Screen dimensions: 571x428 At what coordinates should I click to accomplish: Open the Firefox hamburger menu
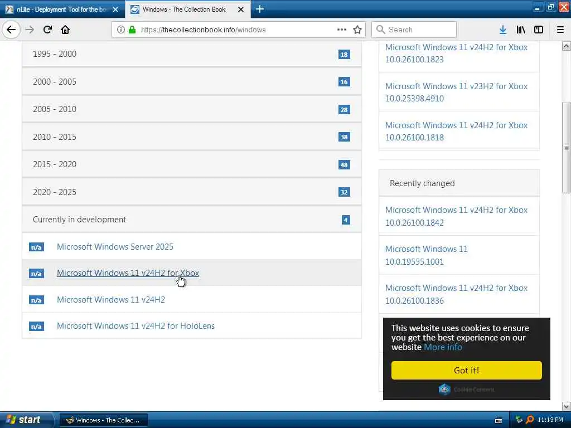[560, 30]
